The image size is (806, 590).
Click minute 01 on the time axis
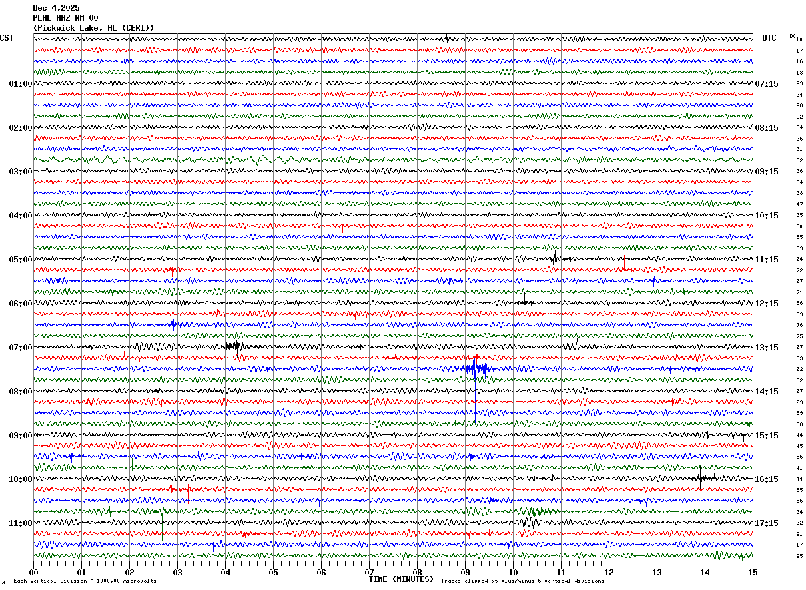[x=81, y=572]
